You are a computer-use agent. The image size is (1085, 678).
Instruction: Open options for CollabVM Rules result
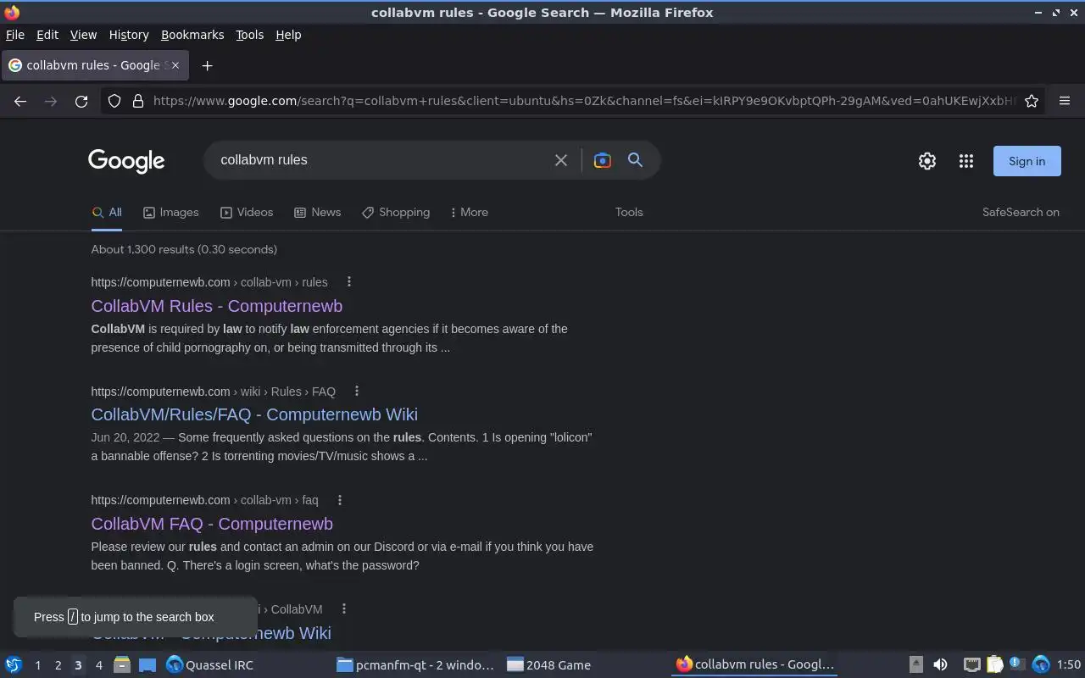(x=348, y=282)
